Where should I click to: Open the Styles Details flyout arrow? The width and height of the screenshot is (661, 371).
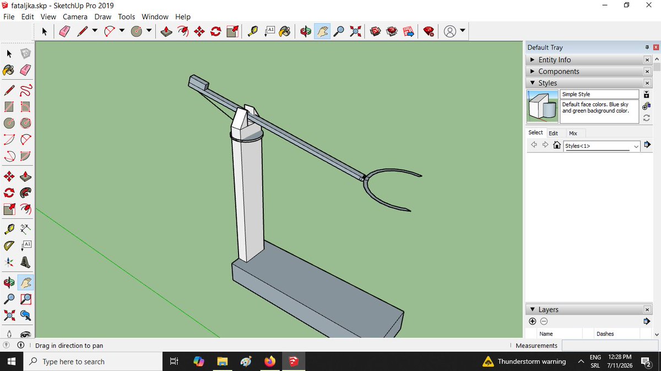pyautogui.click(x=647, y=145)
